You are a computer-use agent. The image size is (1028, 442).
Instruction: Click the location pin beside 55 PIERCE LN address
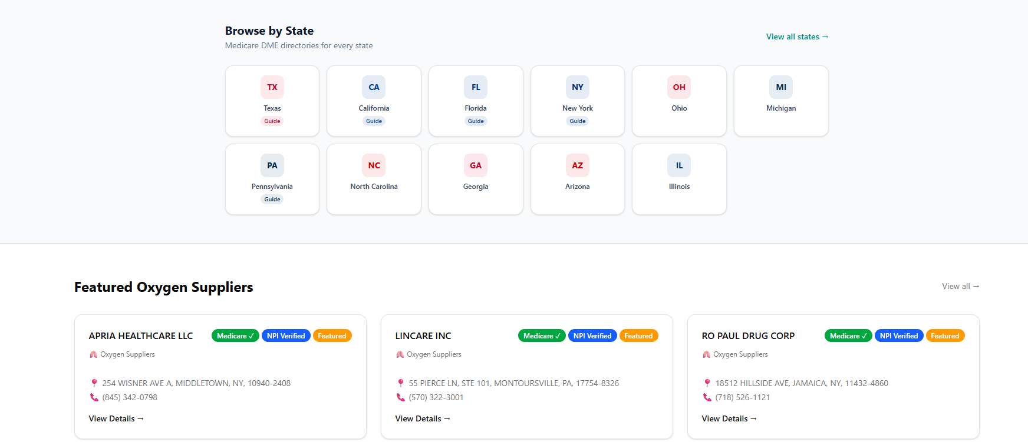pyautogui.click(x=400, y=383)
